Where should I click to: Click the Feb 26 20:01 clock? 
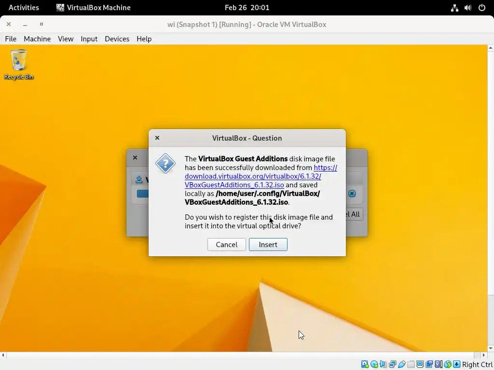point(247,8)
